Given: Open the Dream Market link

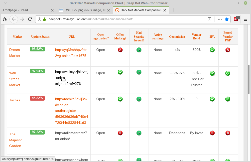Looking at the screenshot, I should tap(15, 53).
